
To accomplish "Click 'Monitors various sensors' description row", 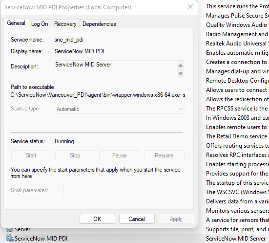I will coord(237,211).
